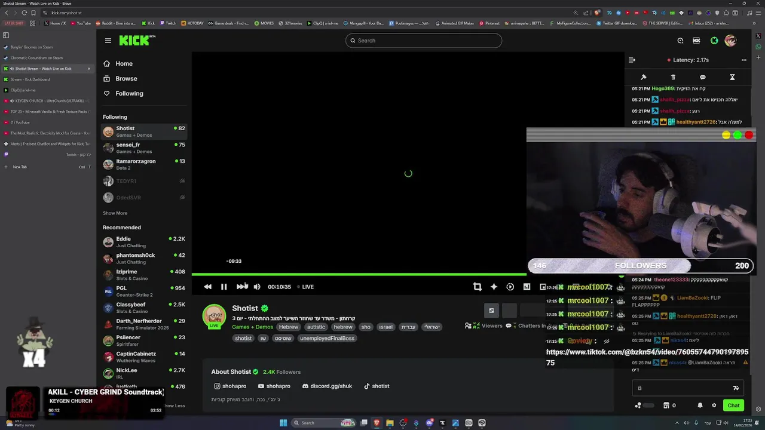Image resolution: width=765 pixels, height=430 pixels.
Task: Click the chat moderation hammer icon
Action: coord(644,77)
